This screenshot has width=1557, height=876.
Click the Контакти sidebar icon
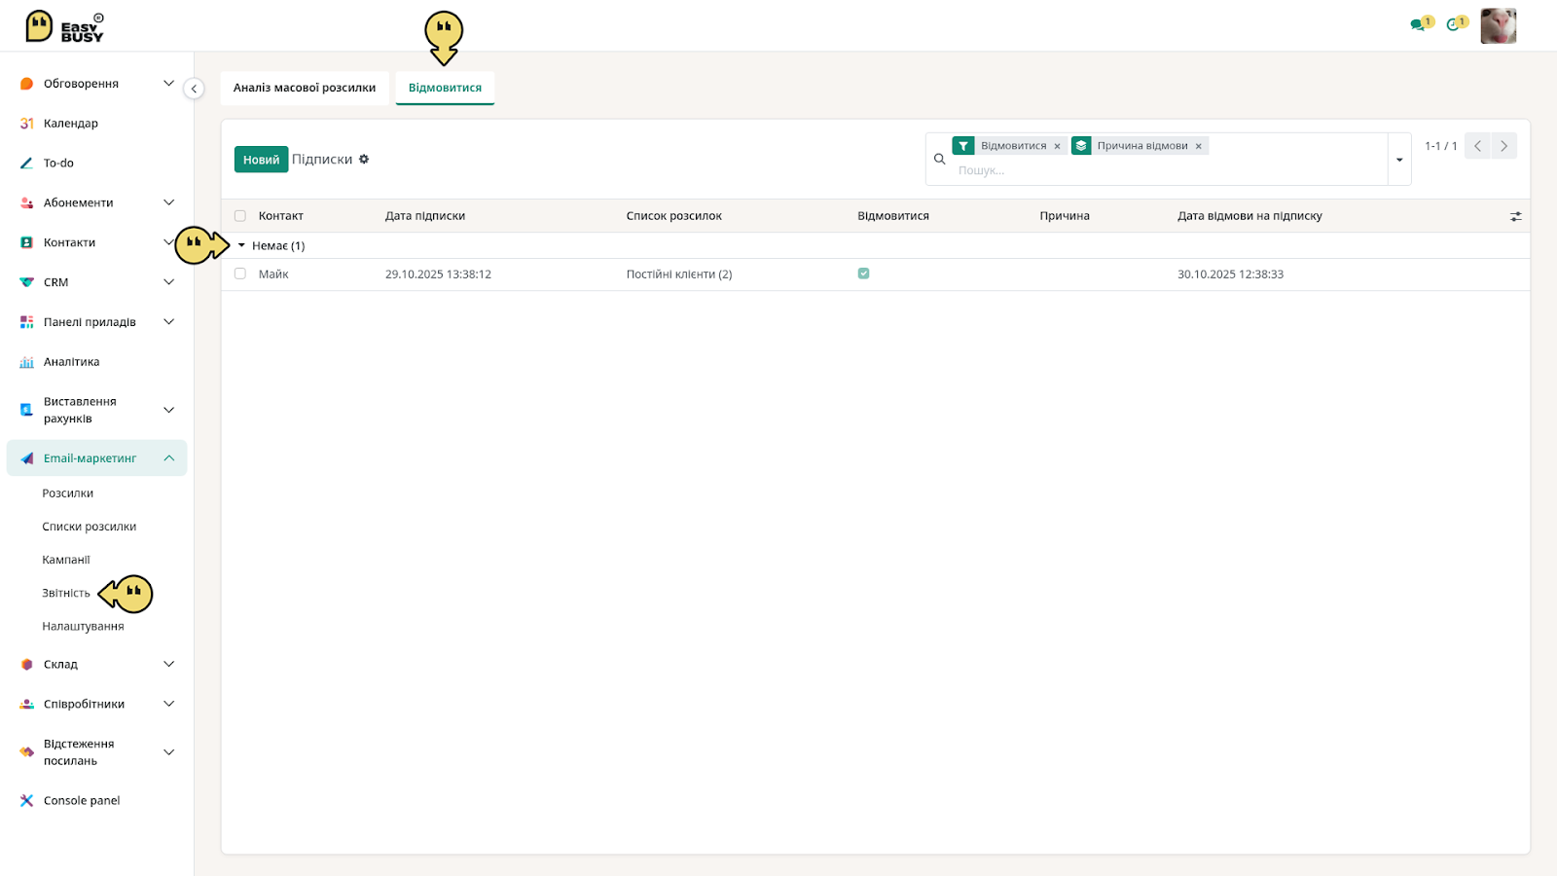click(26, 242)
